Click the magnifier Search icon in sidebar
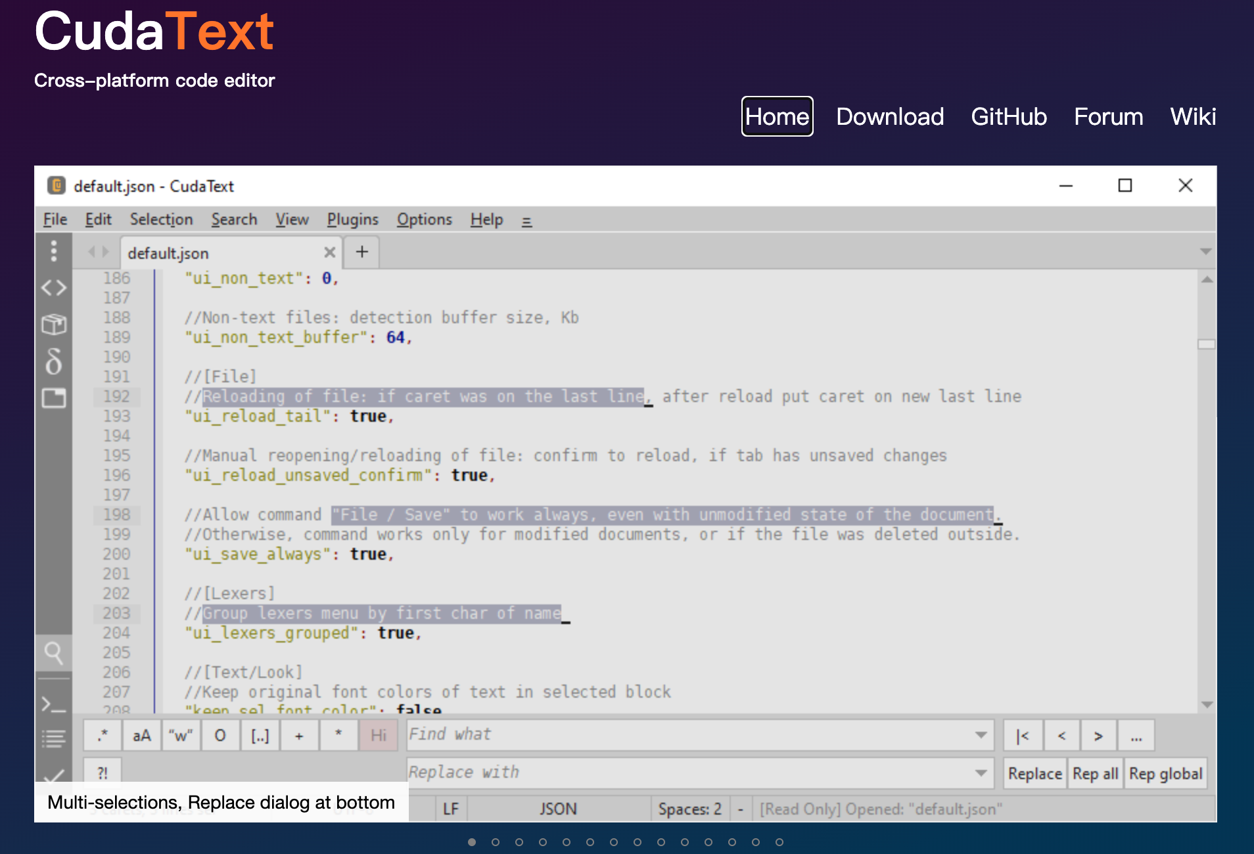The image size is (1254, 854). coord(54,653)
